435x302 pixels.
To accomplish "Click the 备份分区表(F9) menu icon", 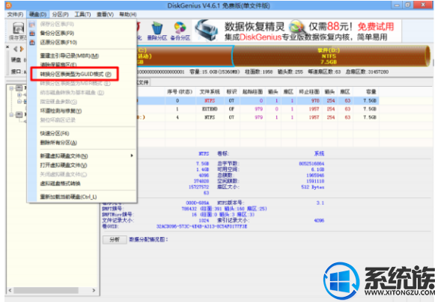I will 32,33.
